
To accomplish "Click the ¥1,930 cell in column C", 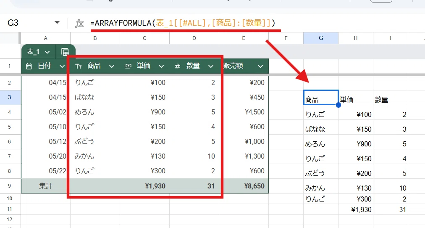I will [x=145, y=186].
